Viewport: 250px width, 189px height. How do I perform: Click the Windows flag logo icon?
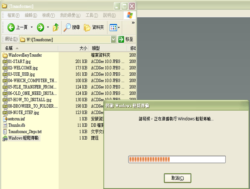pos(130,15)
